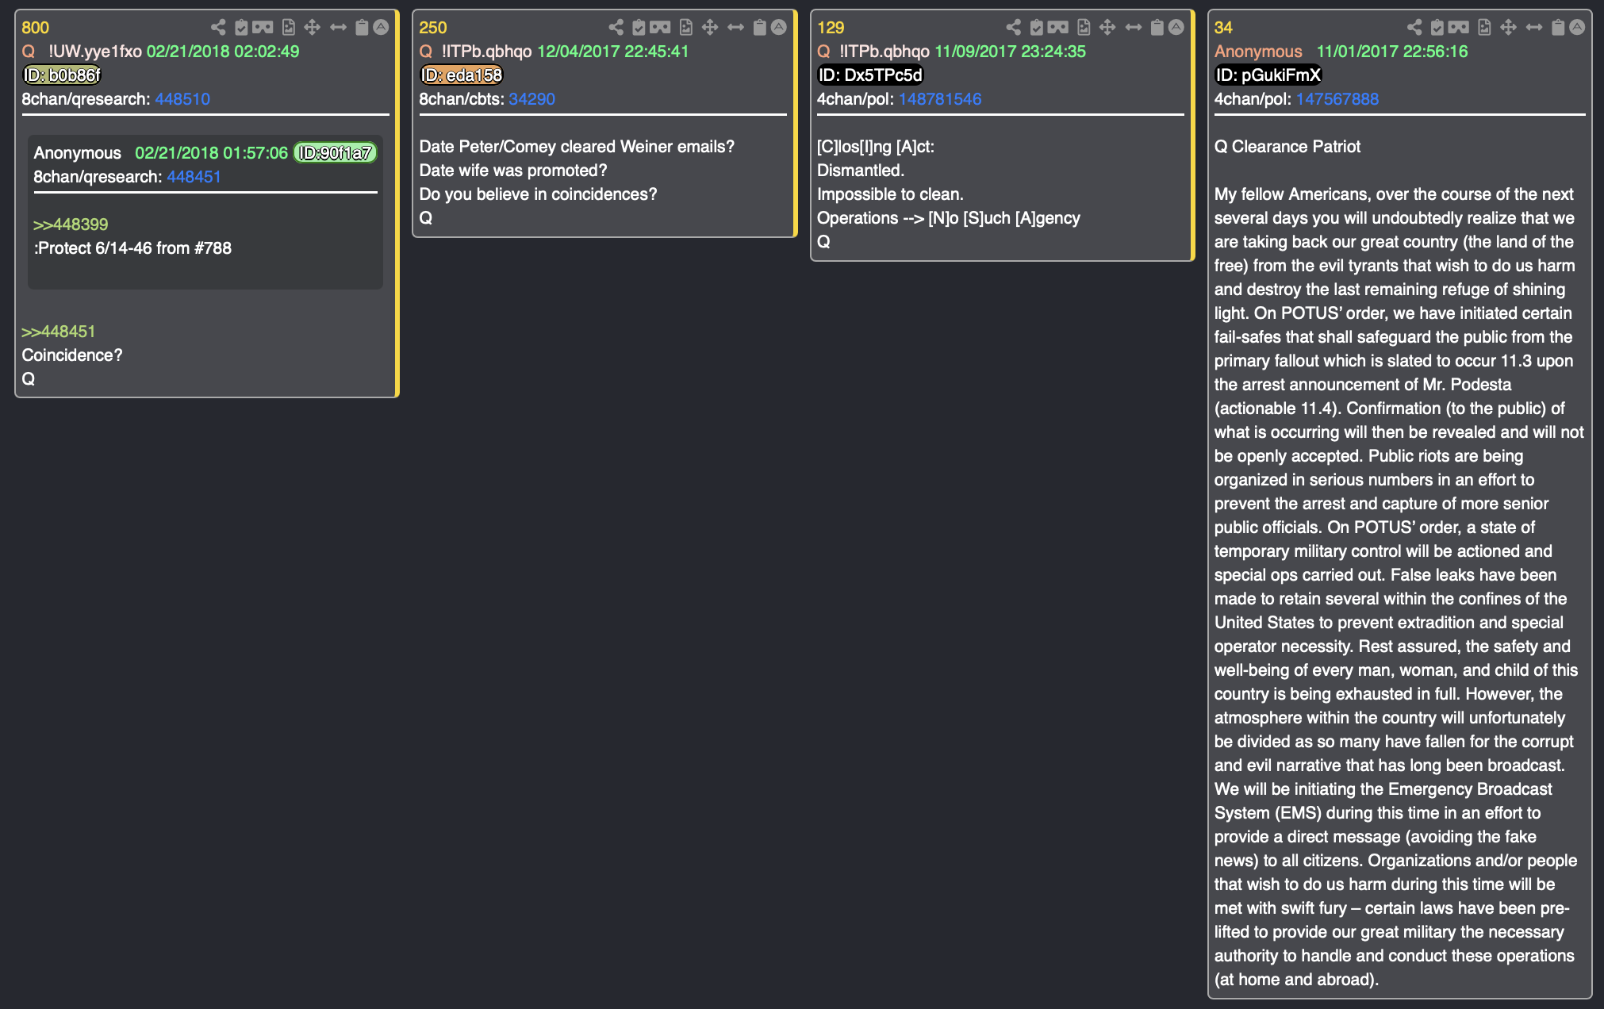Click the line 'Impossible to clean.'
1604x1009 pixels.
[x=890, y=194]
